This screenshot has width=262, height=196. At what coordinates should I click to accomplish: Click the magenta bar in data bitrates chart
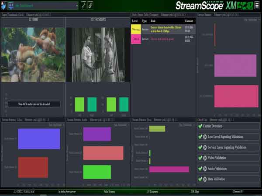[169, 169]
